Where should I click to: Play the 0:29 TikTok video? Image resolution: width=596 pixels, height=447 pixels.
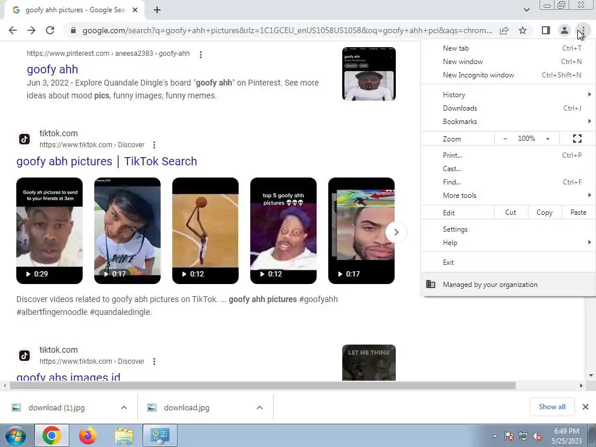tap(49, 230)
